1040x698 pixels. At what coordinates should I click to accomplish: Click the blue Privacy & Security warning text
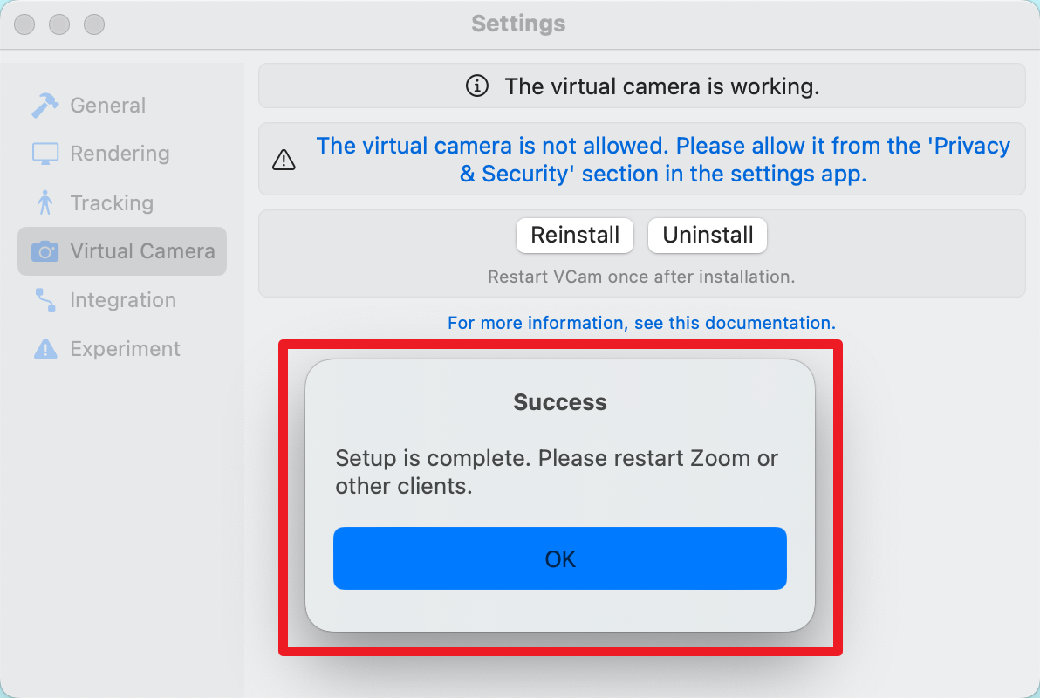[662, 160]
